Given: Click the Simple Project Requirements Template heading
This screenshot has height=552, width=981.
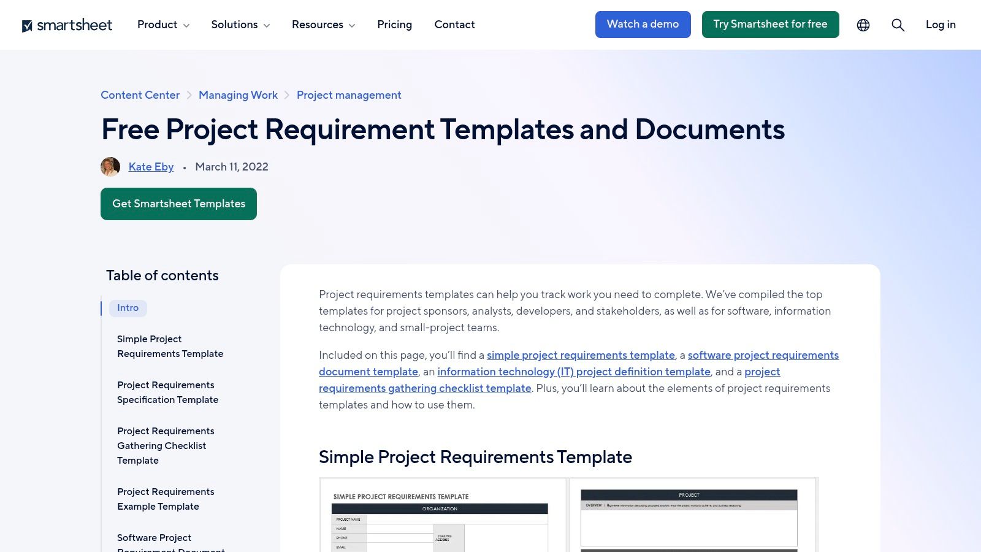Looking at the screenshot, I should (475, 457).
